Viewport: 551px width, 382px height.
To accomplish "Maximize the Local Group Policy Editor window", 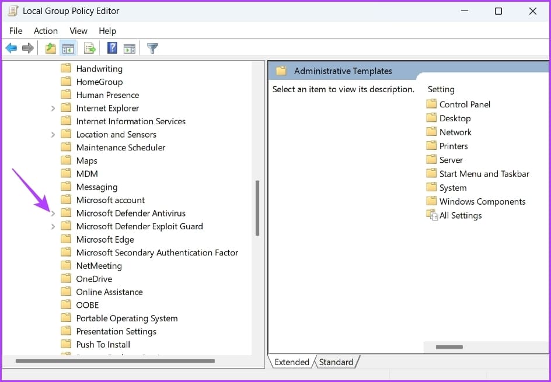I will 498,11.
